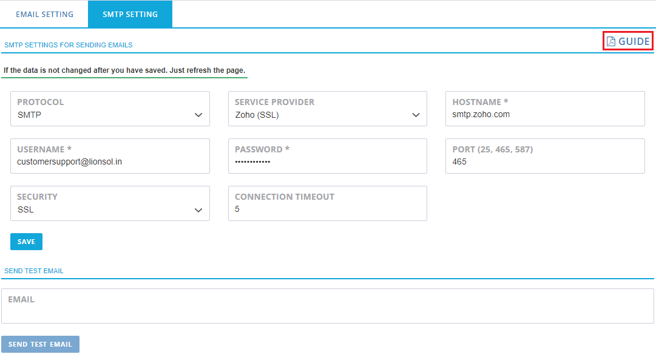The height and width of the screenshot is (357, 656).
Task: Focus the Username field
Action: tap(110, 156)
